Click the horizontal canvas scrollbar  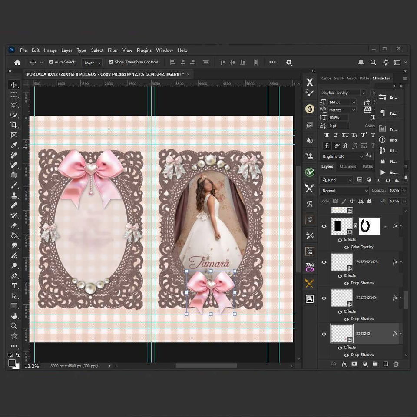[206, 366]
